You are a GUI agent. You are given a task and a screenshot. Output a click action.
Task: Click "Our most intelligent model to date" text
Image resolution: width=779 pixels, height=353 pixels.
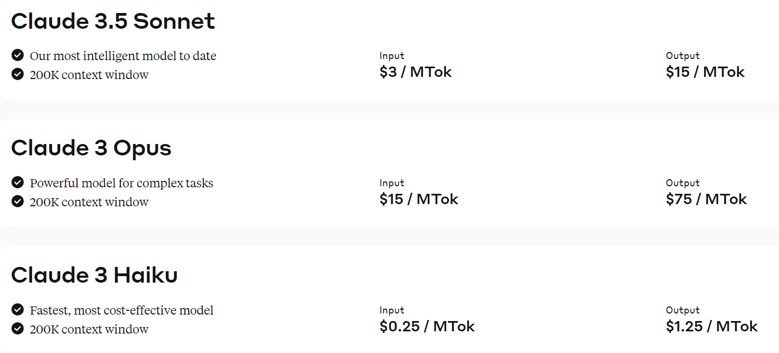[123, 56]
